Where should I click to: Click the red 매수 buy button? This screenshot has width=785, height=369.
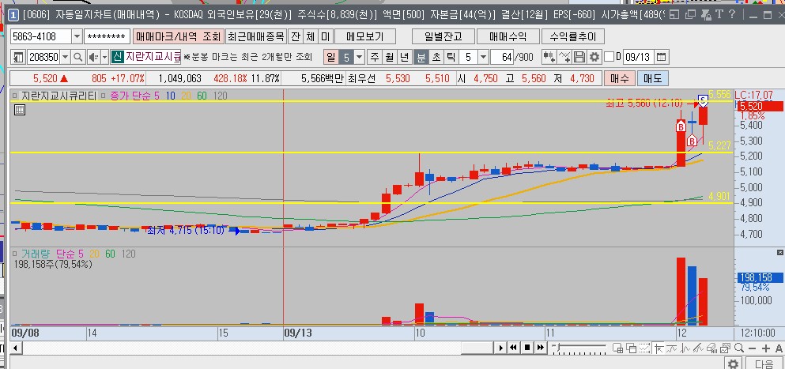[x=620, y=78]
